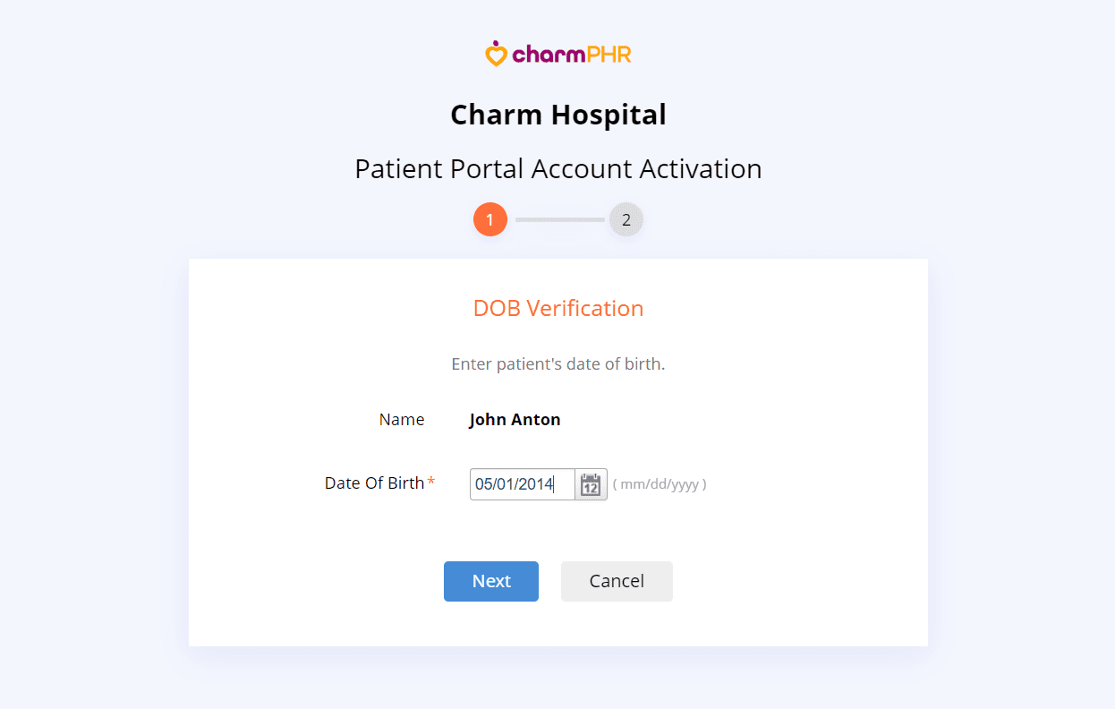Click the Name label
The height and width of the screenshot is (709, 1115).
402,419
